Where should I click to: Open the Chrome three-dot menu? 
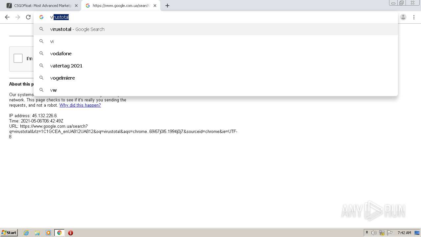(x=414, y=17)
